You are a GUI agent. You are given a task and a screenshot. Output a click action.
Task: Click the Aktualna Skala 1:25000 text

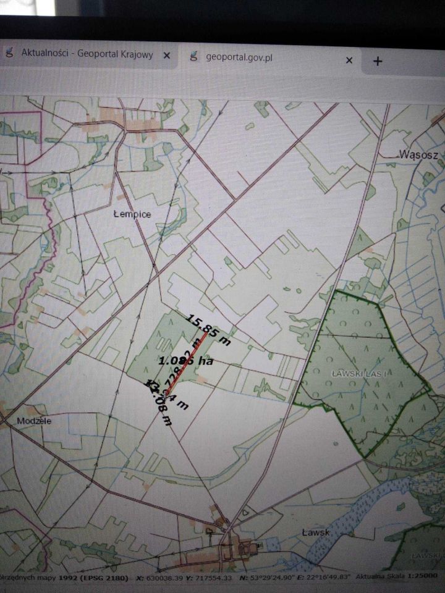click(x=397, y=576)
